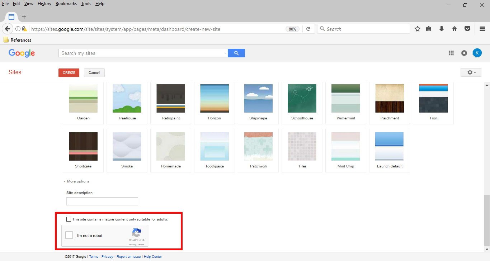Save the page to Pocket

pyautogui.click(x=467, y=29)
